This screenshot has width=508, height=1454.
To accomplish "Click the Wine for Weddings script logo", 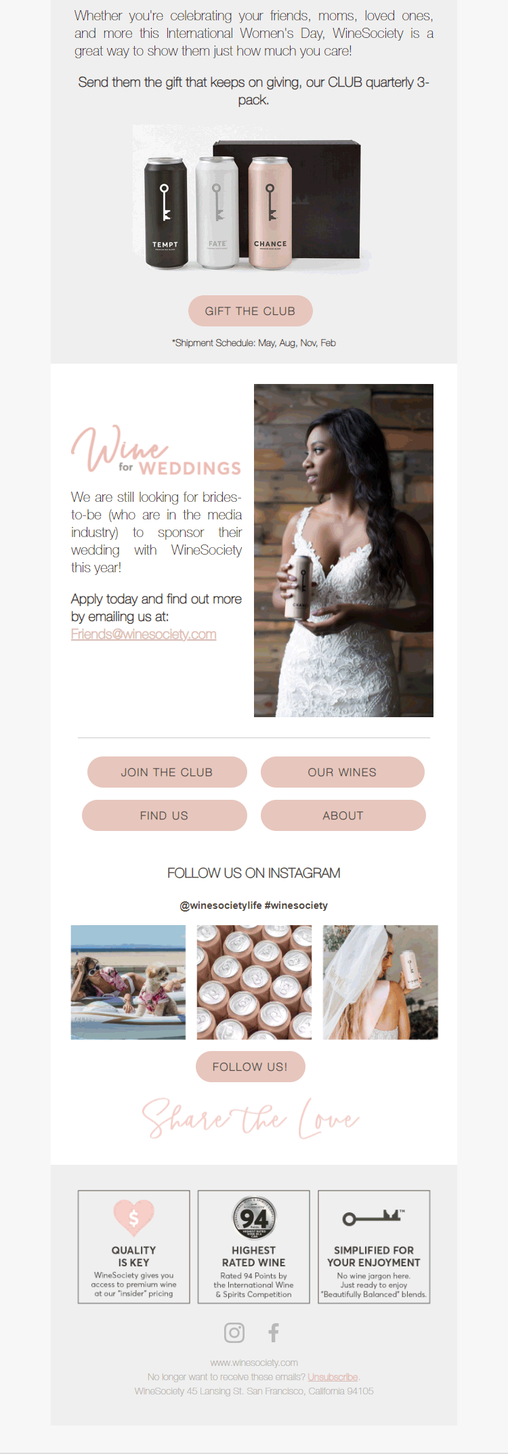I will 156,449.
